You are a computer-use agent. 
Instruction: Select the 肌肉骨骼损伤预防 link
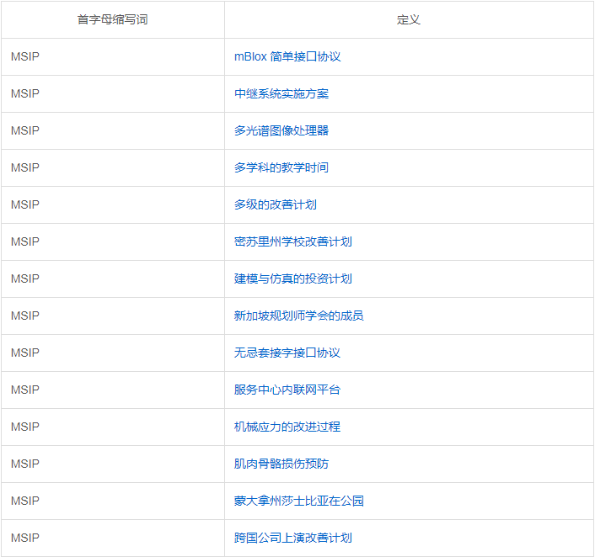click(x=281, y=464)
